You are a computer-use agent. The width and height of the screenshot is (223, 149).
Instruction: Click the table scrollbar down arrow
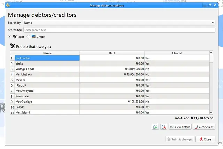[x=211, y=113]
